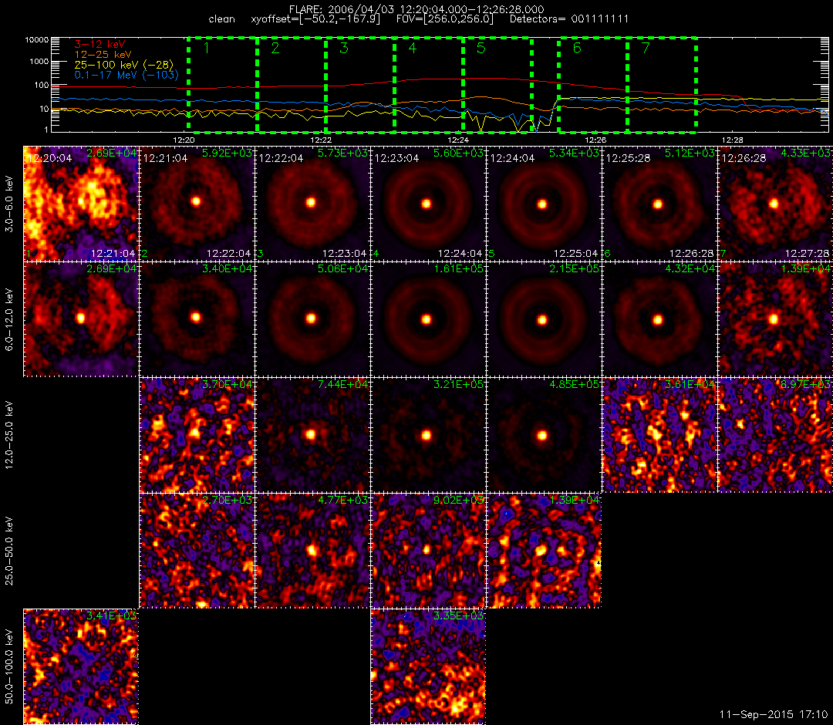Open the 3.0-6.0 keV image for interval 7

click(775, 204)
